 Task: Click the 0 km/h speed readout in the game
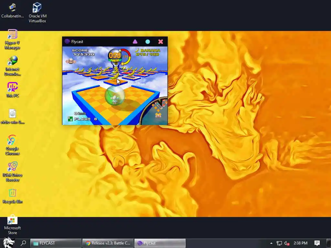point(80,113)
